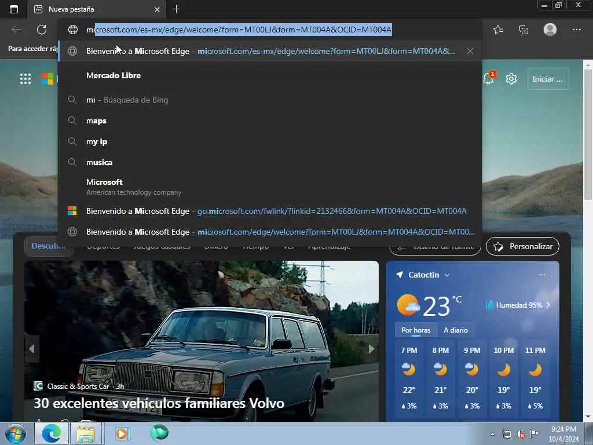Click the 9 PM hourly forecast
This screenshot has height=445, width=593.
pos(472,378)
